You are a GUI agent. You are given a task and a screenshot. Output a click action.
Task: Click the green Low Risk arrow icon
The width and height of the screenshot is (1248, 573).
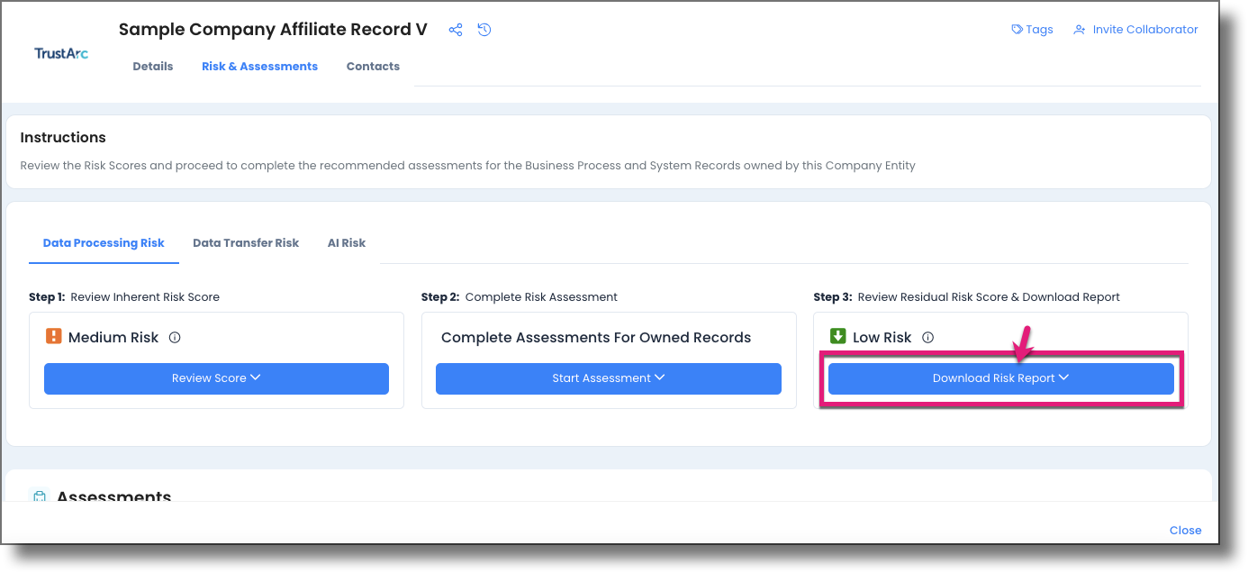(x=837, y=337)
